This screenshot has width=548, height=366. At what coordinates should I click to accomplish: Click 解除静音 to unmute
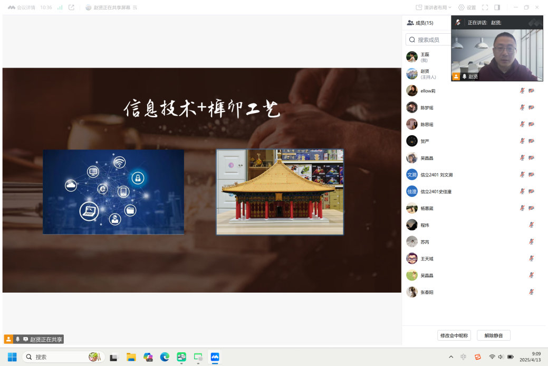[x=494, y=335]
